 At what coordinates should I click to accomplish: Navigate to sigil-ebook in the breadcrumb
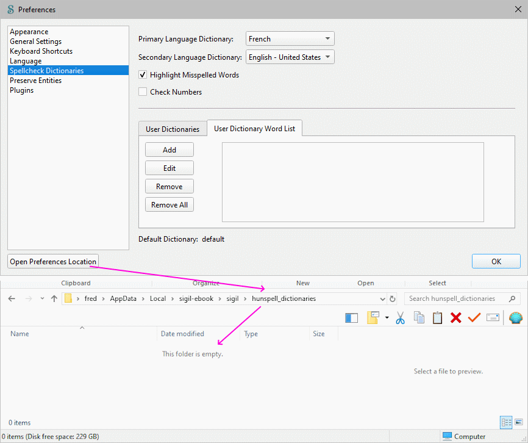click(196, 298)
